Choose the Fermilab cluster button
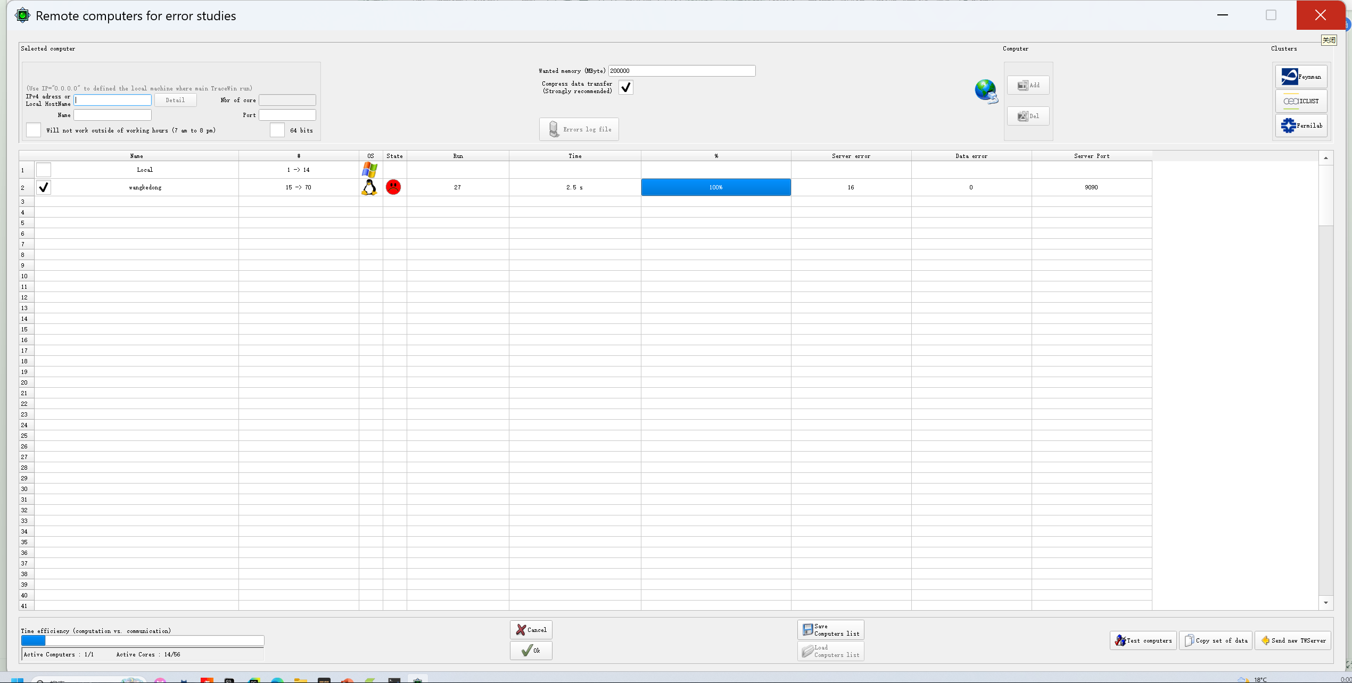This screenshot has width=1352, height=683. pyautogui.click(x=1300, y=126)
